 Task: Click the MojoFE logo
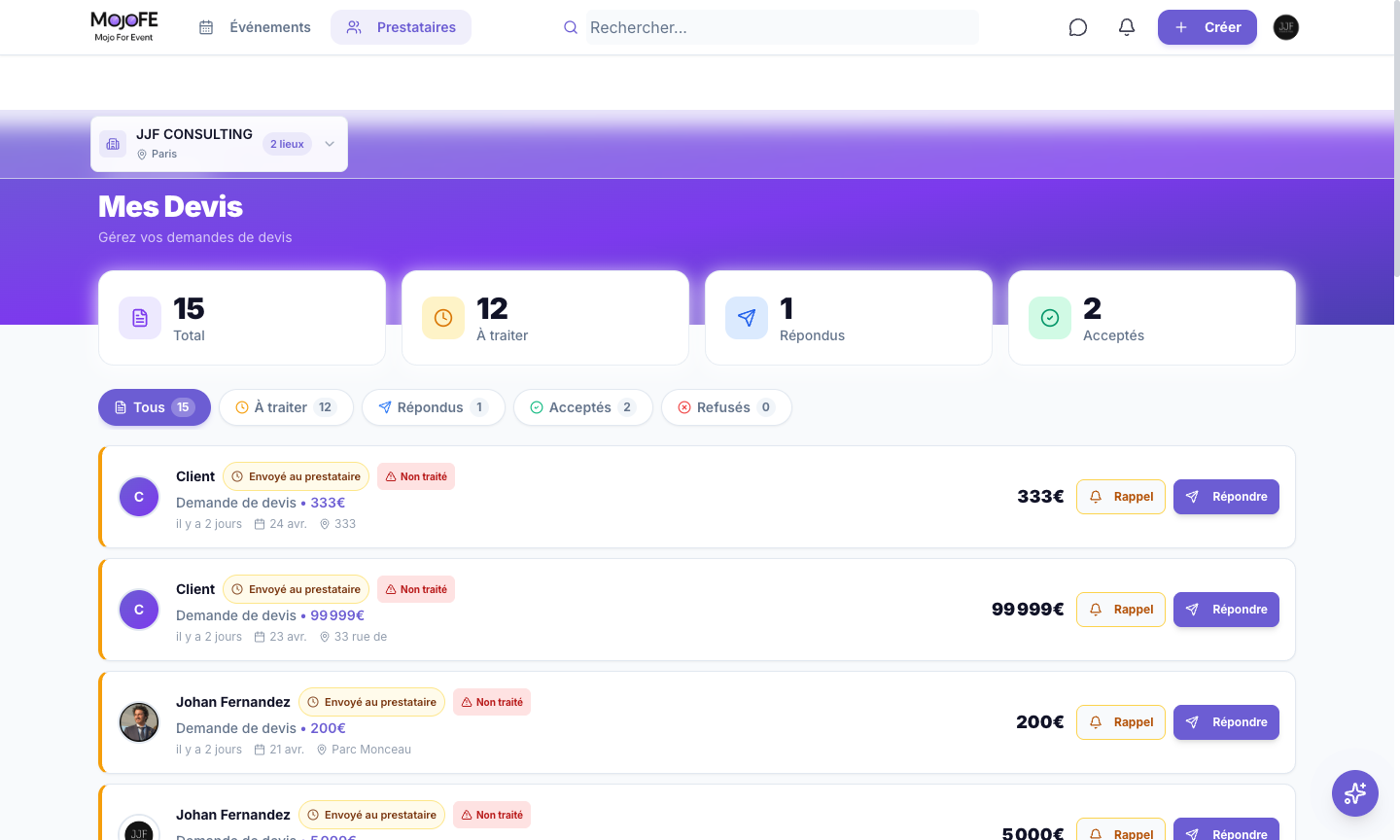click(x=123, y=26)
